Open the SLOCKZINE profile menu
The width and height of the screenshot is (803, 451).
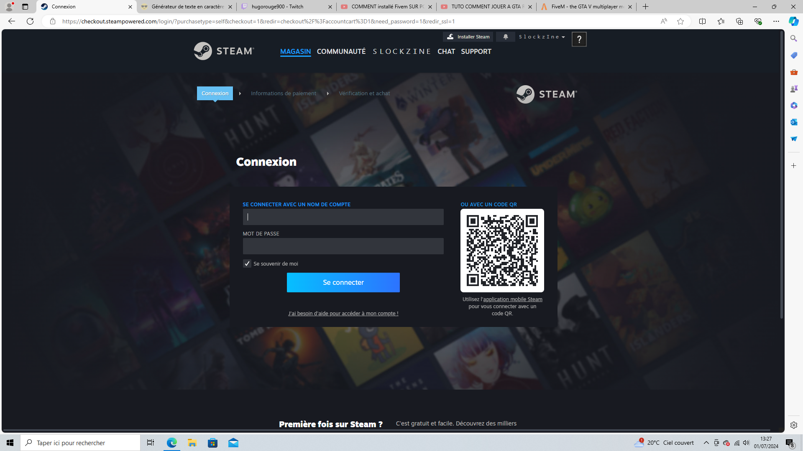tap(401, 51)
